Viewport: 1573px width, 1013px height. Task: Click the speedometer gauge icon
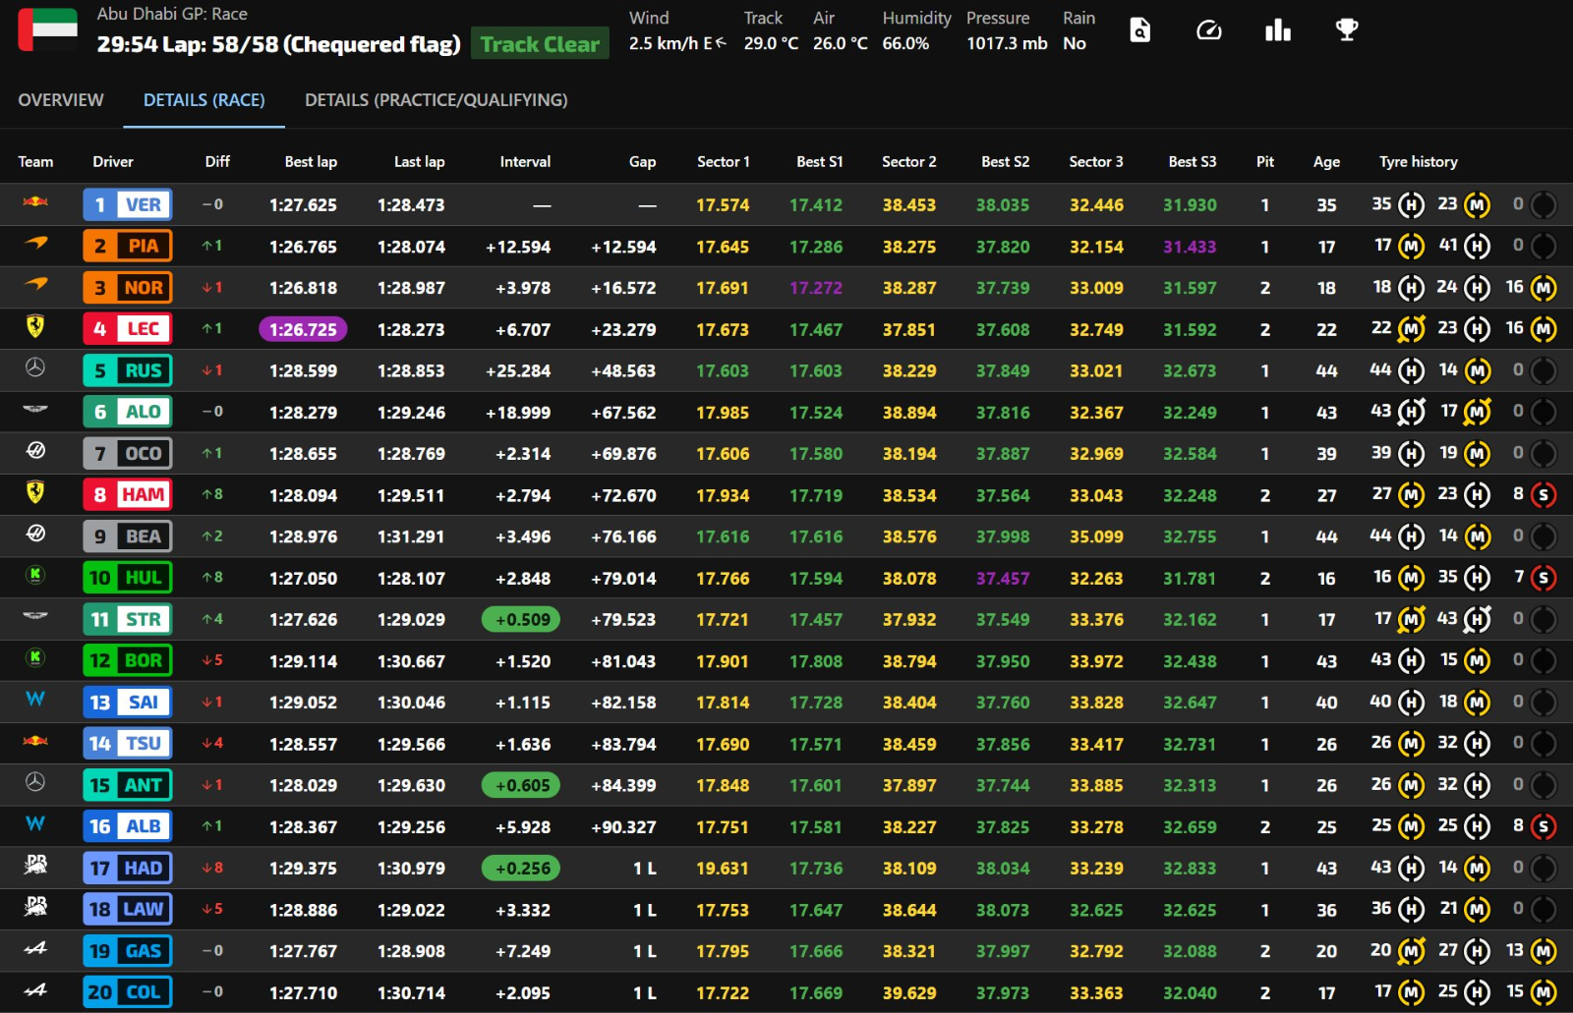1208,30
